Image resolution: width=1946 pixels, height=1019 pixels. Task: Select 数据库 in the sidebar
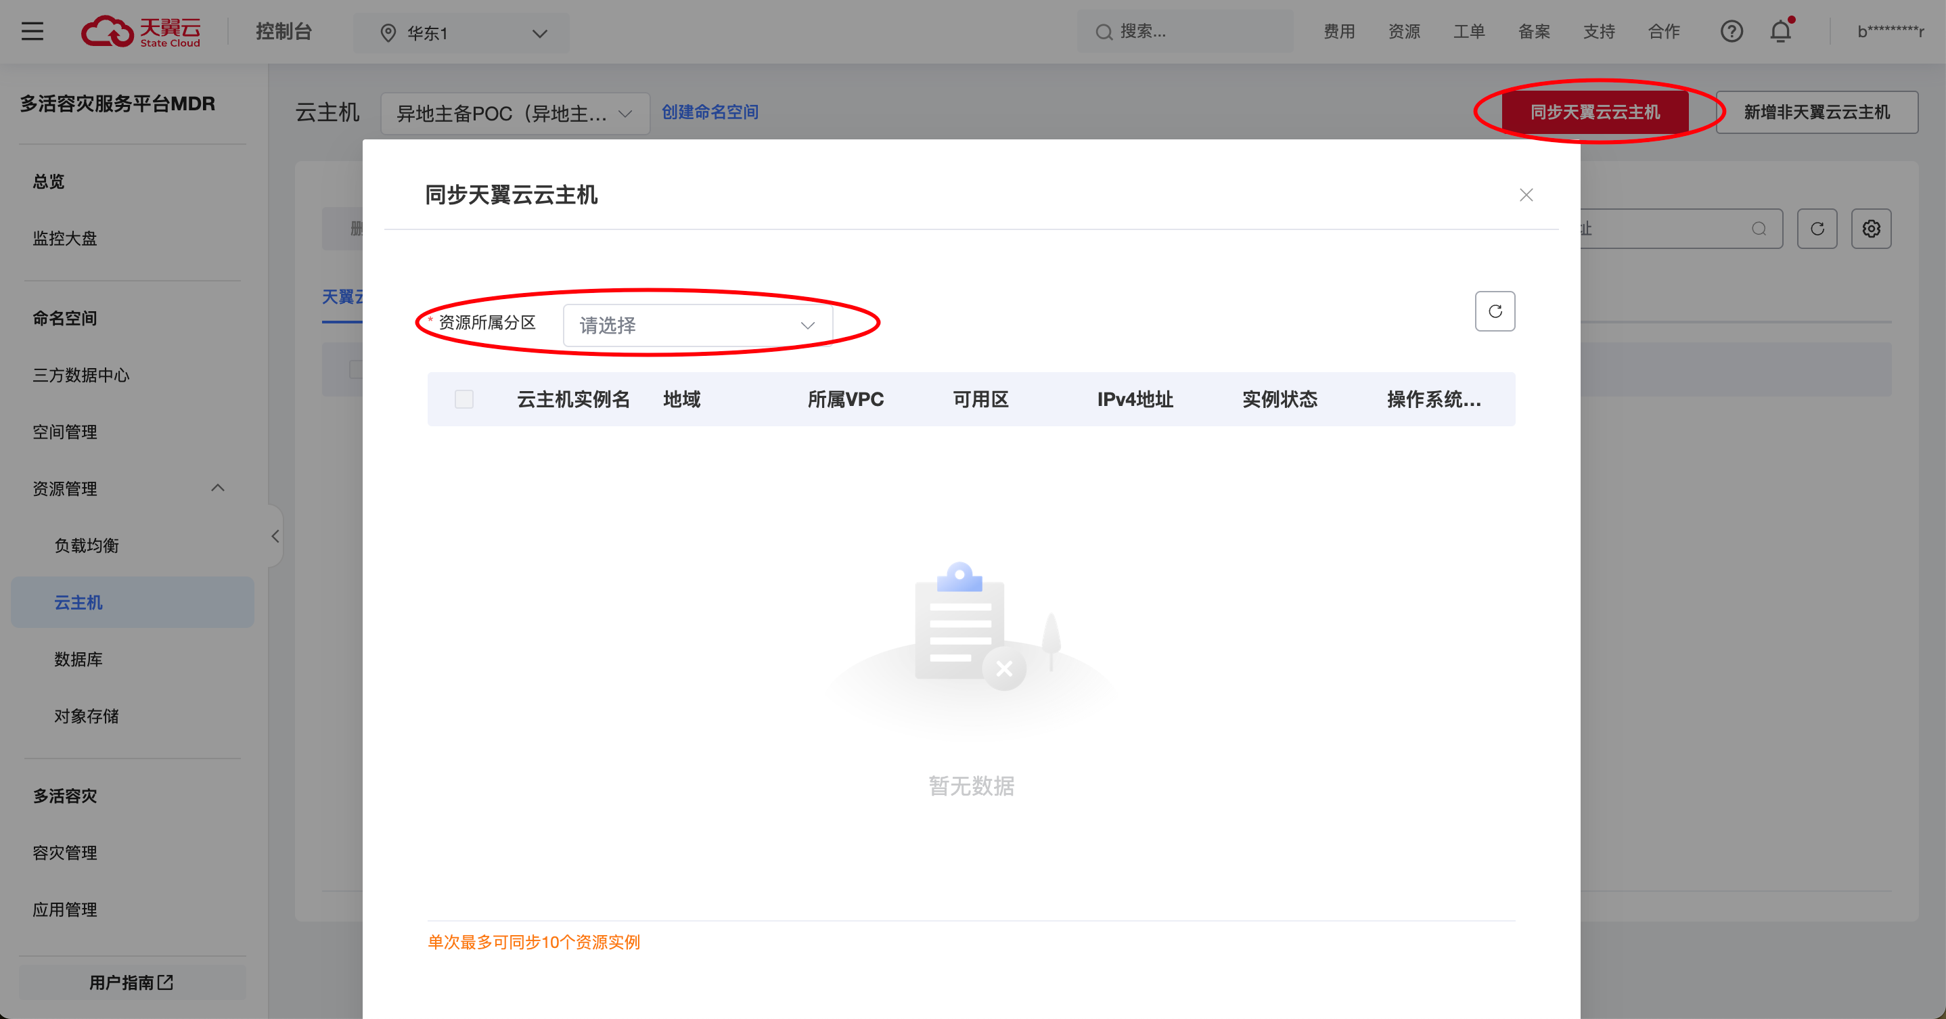(x=78, y=660)
